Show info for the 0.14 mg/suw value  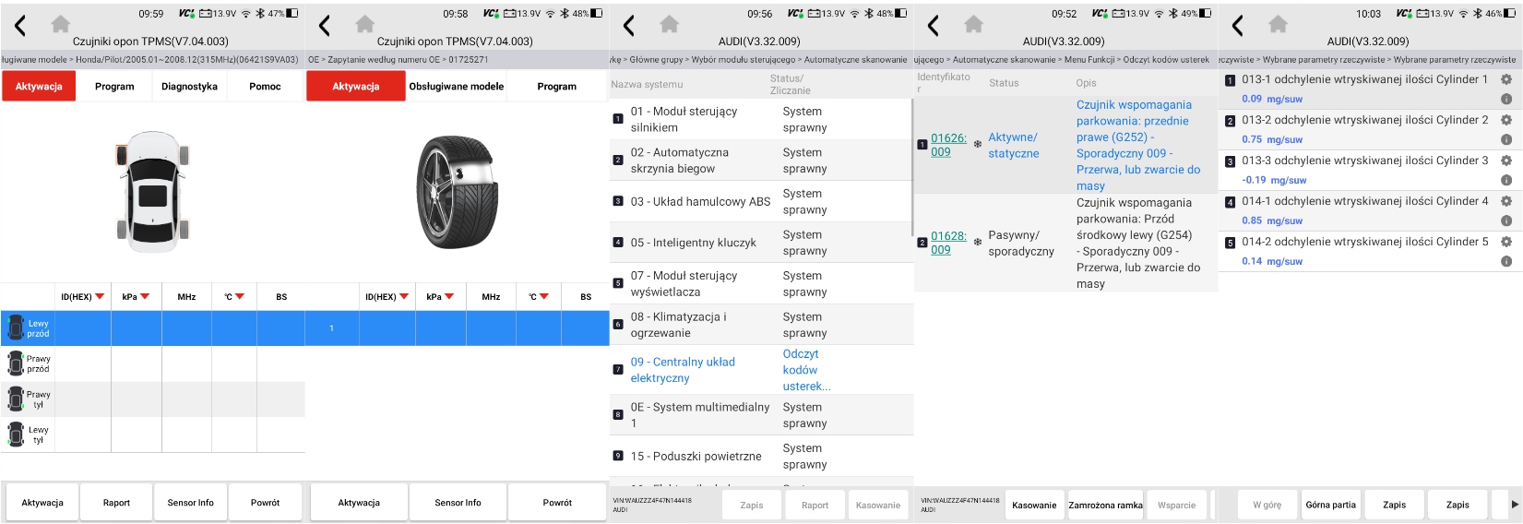point(1506,262)
